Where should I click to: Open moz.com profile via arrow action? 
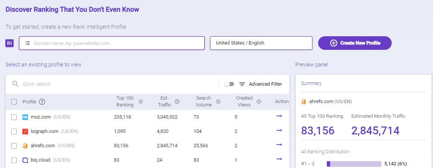(x=279, y=116)
